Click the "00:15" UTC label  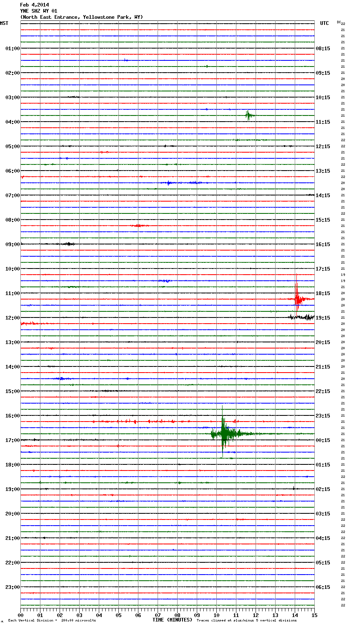tap(323, 440)
